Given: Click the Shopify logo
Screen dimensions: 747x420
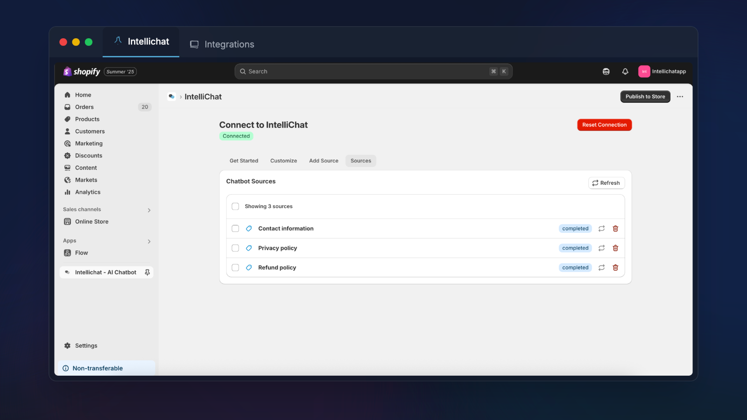Looking at the screenshot, I should click(82, 71).
